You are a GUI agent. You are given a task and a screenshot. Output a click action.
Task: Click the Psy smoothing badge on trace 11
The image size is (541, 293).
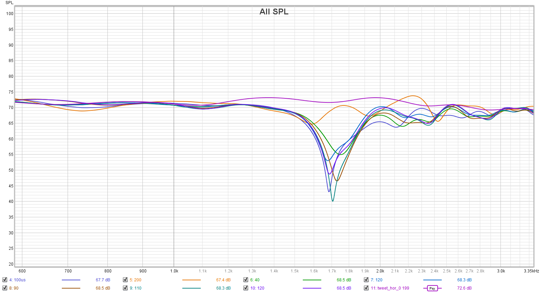tap(432, 288)
